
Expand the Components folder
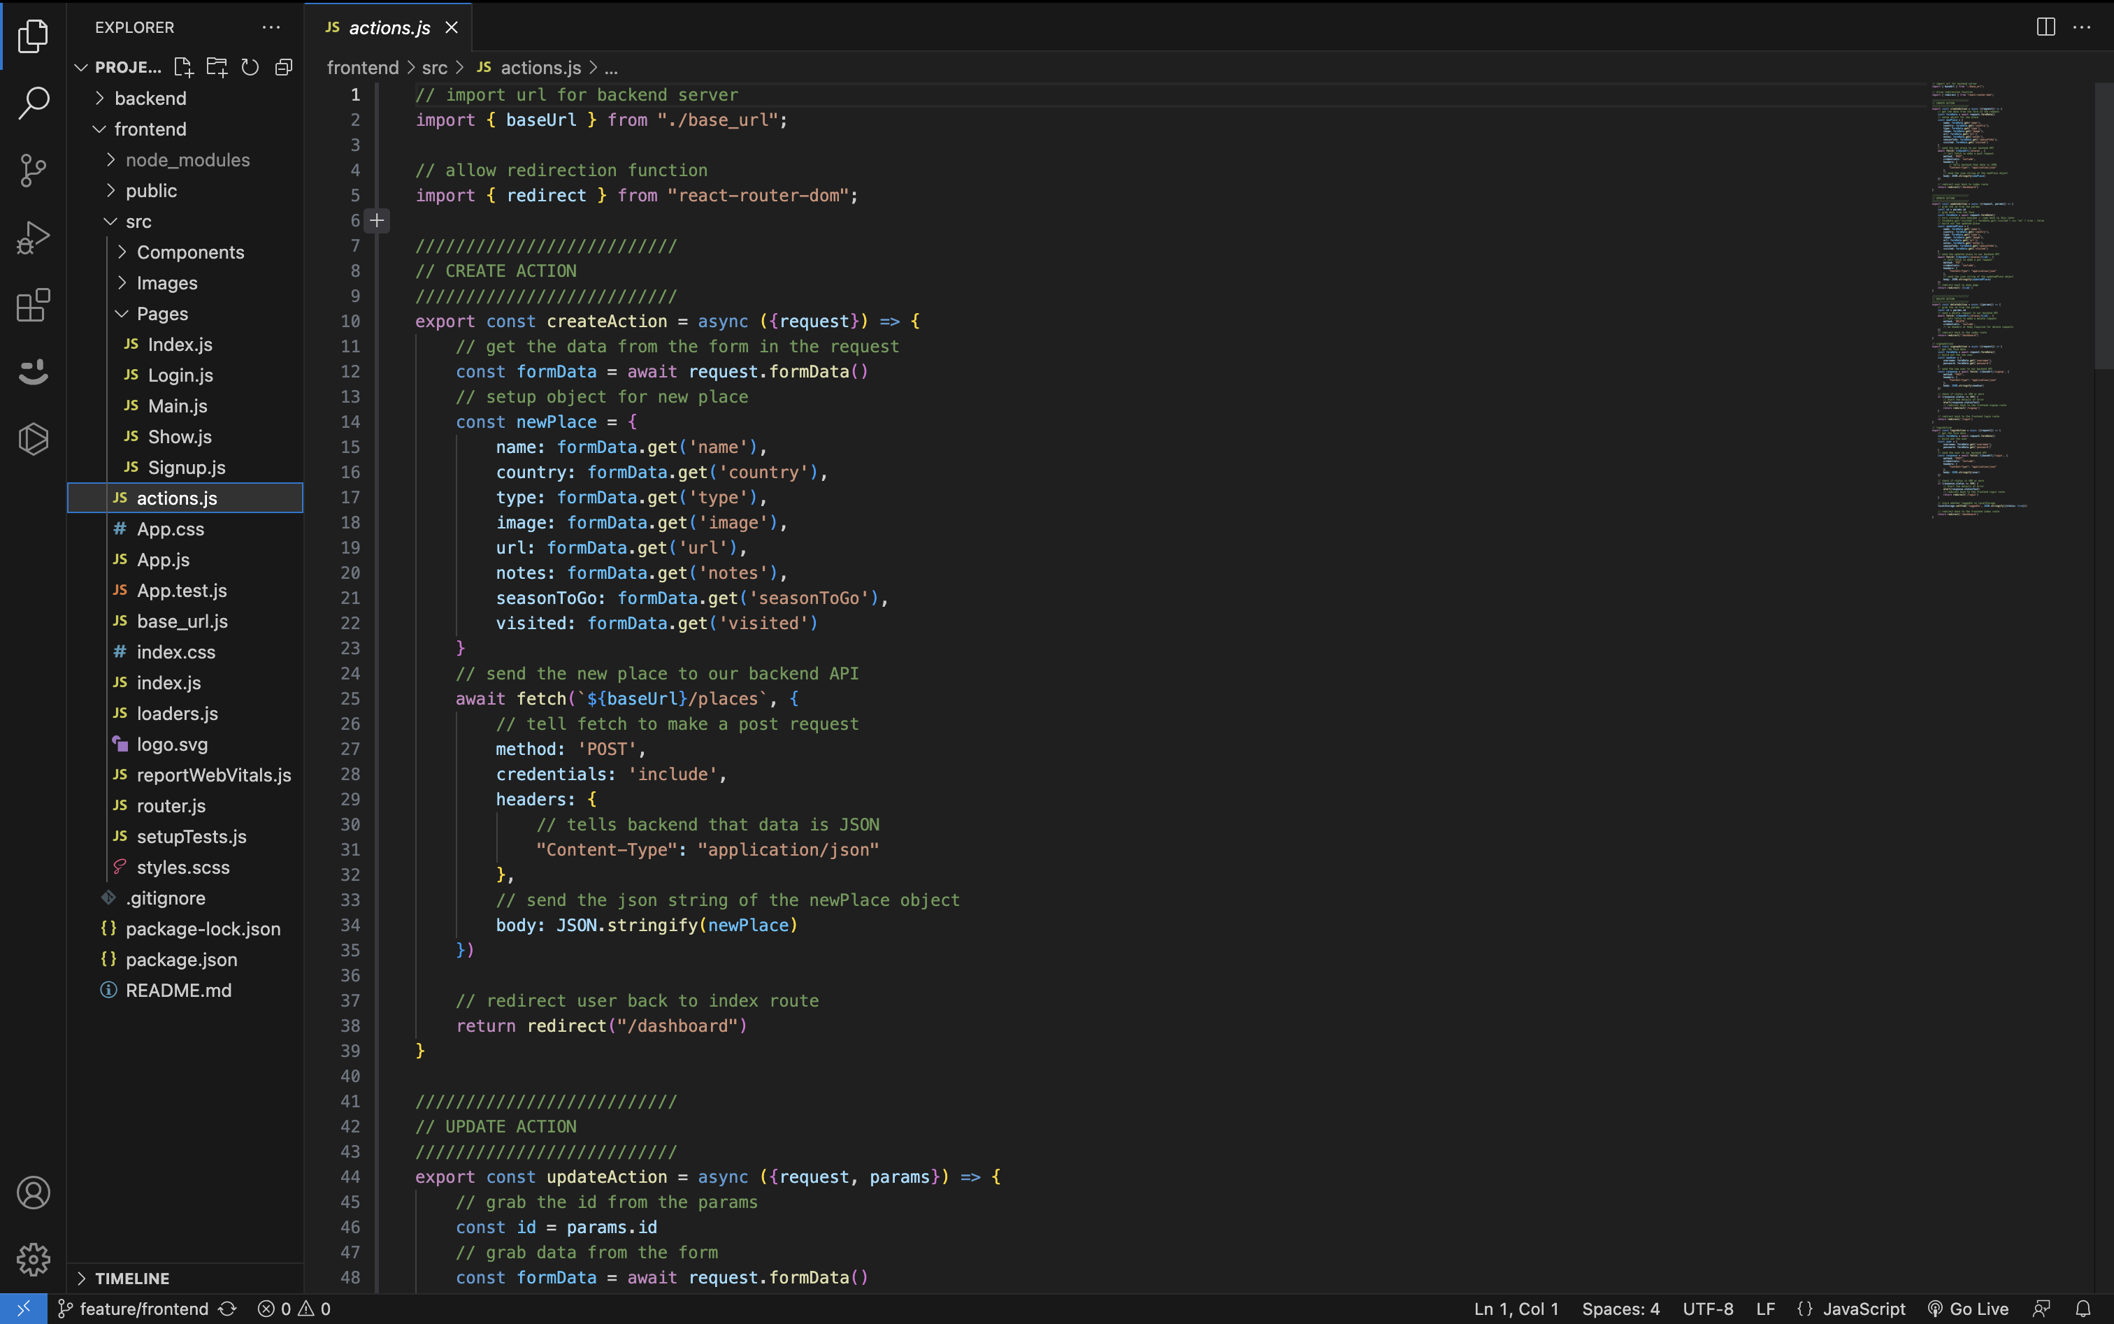[190, 252]
